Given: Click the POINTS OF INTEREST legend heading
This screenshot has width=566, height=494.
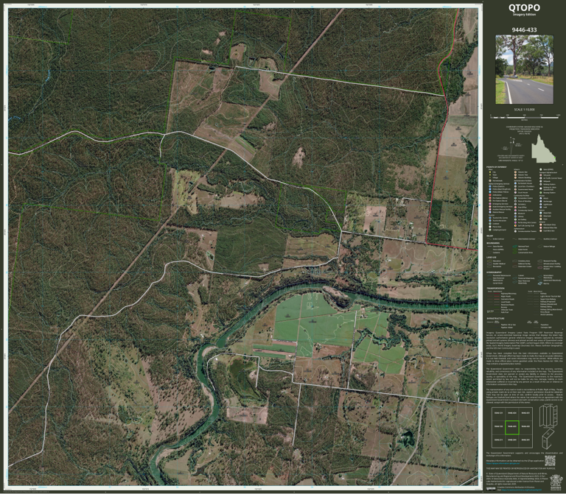Looking at the screenshot, I should pos(496,167).
